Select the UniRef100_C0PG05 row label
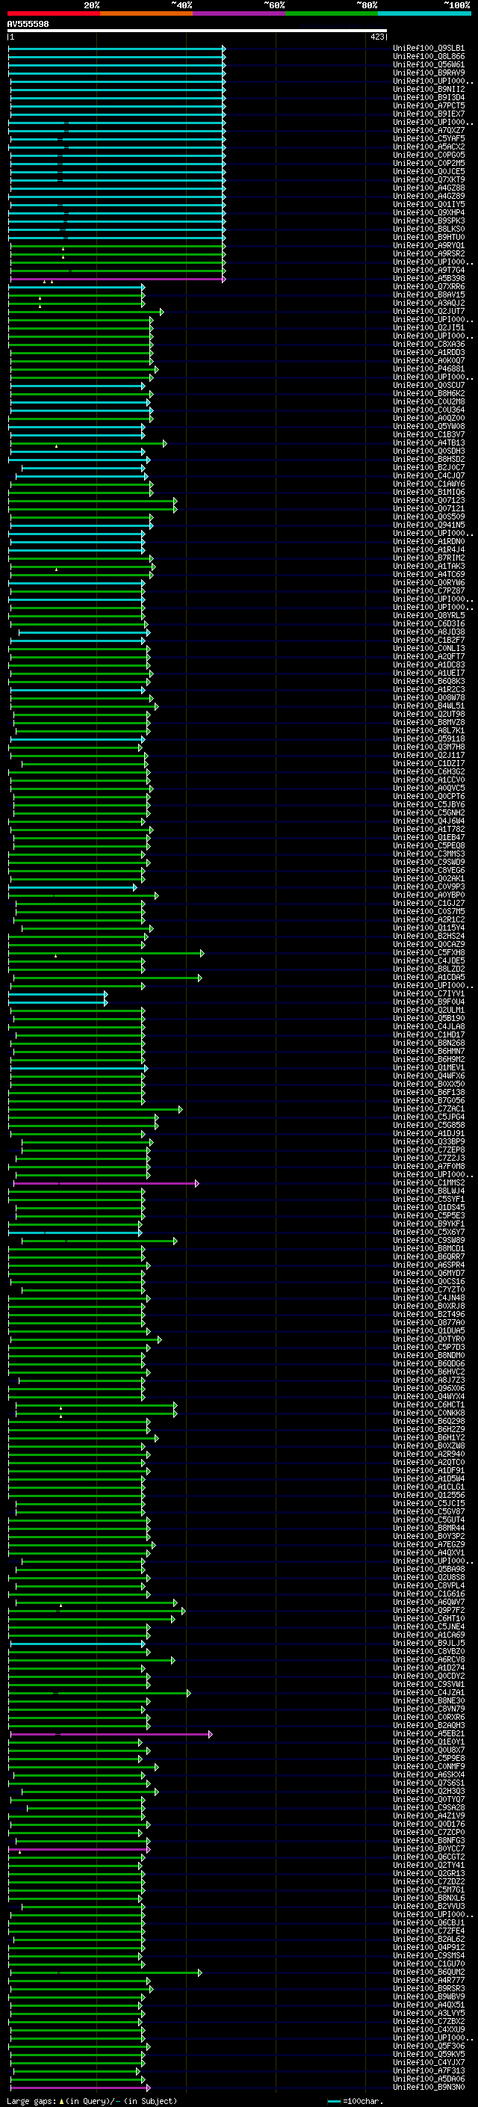The image size is (478, 2107). point(429,155)
